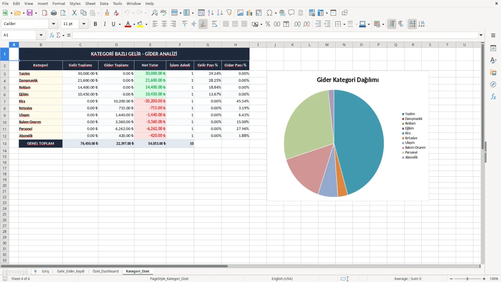Screen dimensions: 501x282
Task: Set left-to-right text direction
Action: [392, 24]
